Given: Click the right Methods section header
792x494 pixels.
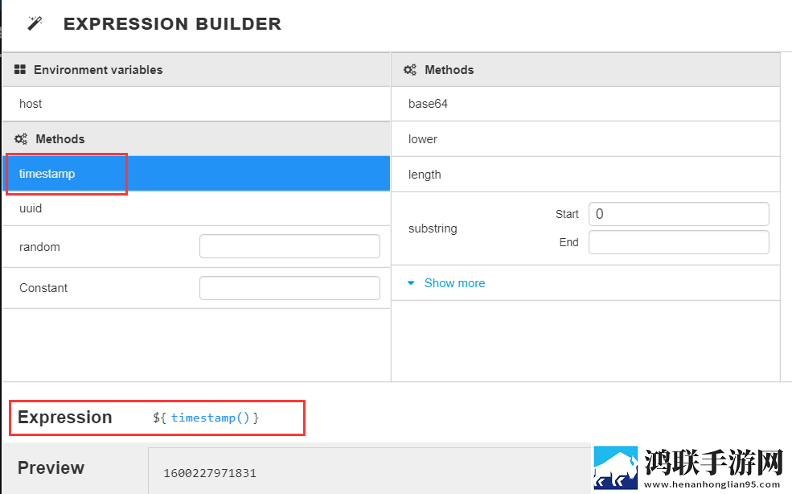Looking at the screenshot, I should tap(585, 70).
